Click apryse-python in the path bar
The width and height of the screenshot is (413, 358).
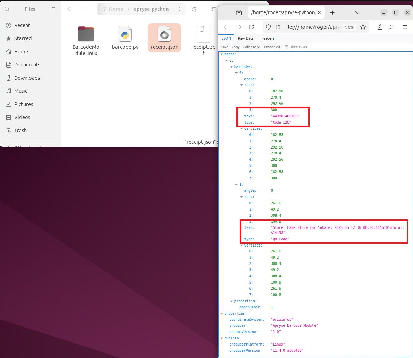pyautogui.click(x=151, y=9)
